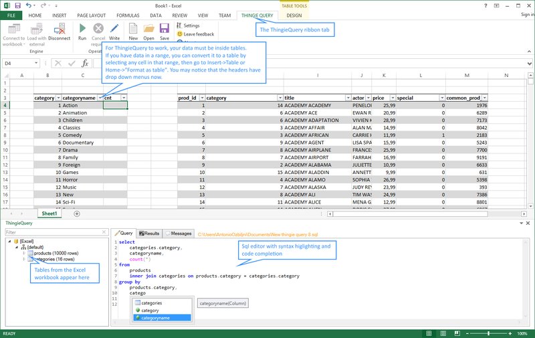Open the special column filter dropdown
This screenshot has height=338, width=535.
coord(442,98)
